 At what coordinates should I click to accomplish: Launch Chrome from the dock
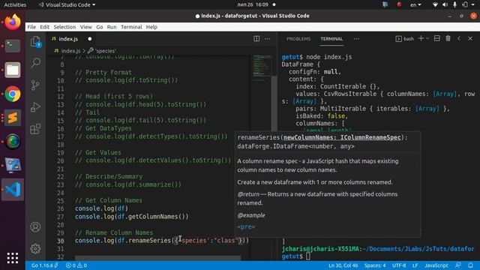[x=13, y=94]
